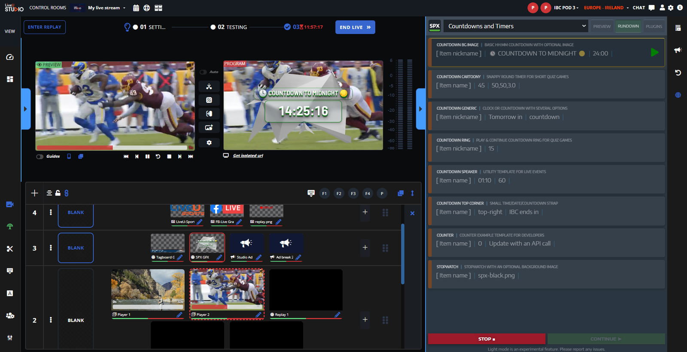Toggle the P button in layers toolbar
The width and height of the screenshot is (687, 352).
[382, 193]
